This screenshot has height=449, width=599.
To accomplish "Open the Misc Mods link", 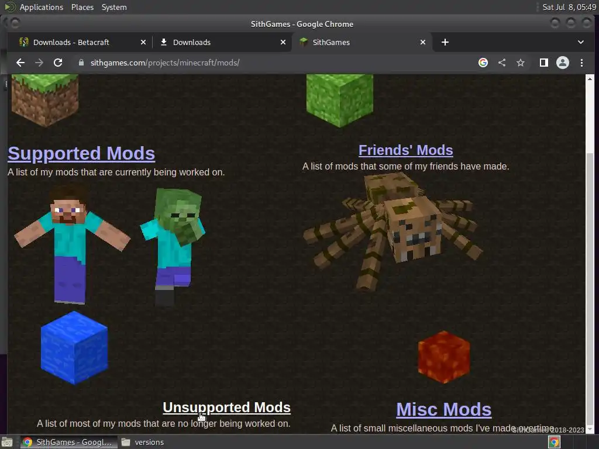I will tap(444, 409).
